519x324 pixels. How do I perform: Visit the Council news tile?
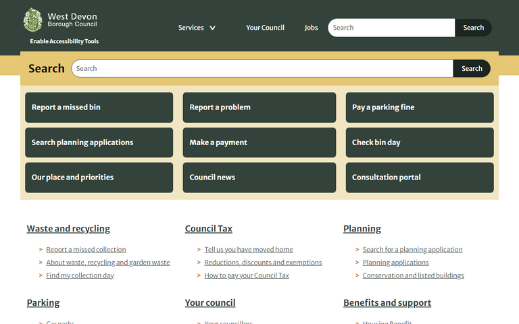tap(259, 178)
